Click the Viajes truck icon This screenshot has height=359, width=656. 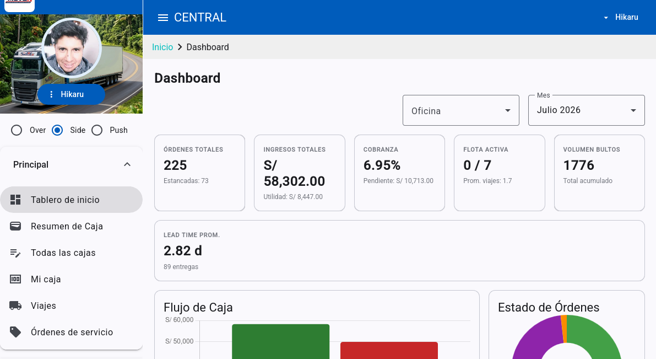(15, 306)
